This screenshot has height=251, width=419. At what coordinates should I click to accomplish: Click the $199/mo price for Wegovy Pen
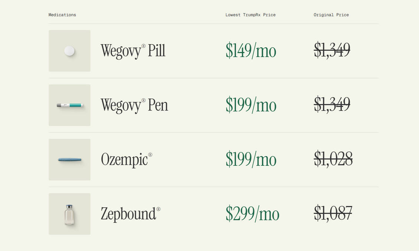click(x=251, y=105)
